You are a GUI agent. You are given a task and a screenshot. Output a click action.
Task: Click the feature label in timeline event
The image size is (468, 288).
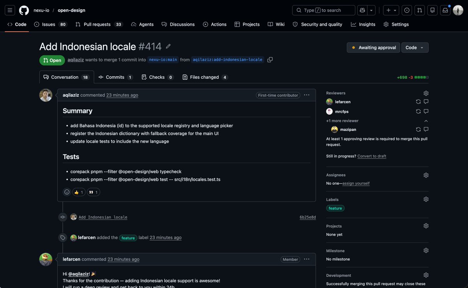(x=128, y=238)
